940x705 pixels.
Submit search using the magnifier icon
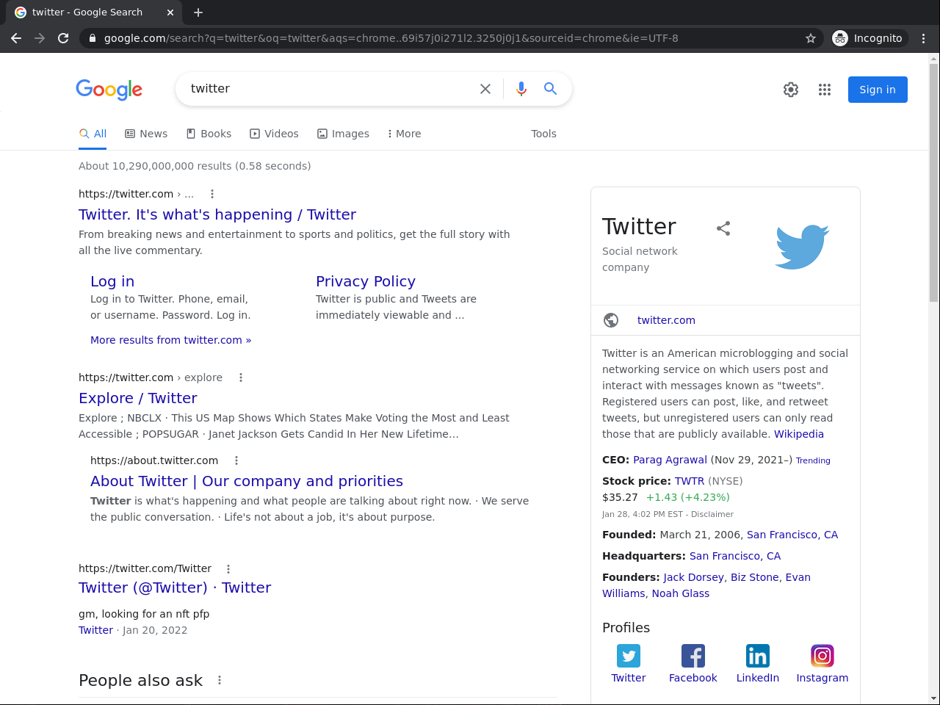[550, 89]
